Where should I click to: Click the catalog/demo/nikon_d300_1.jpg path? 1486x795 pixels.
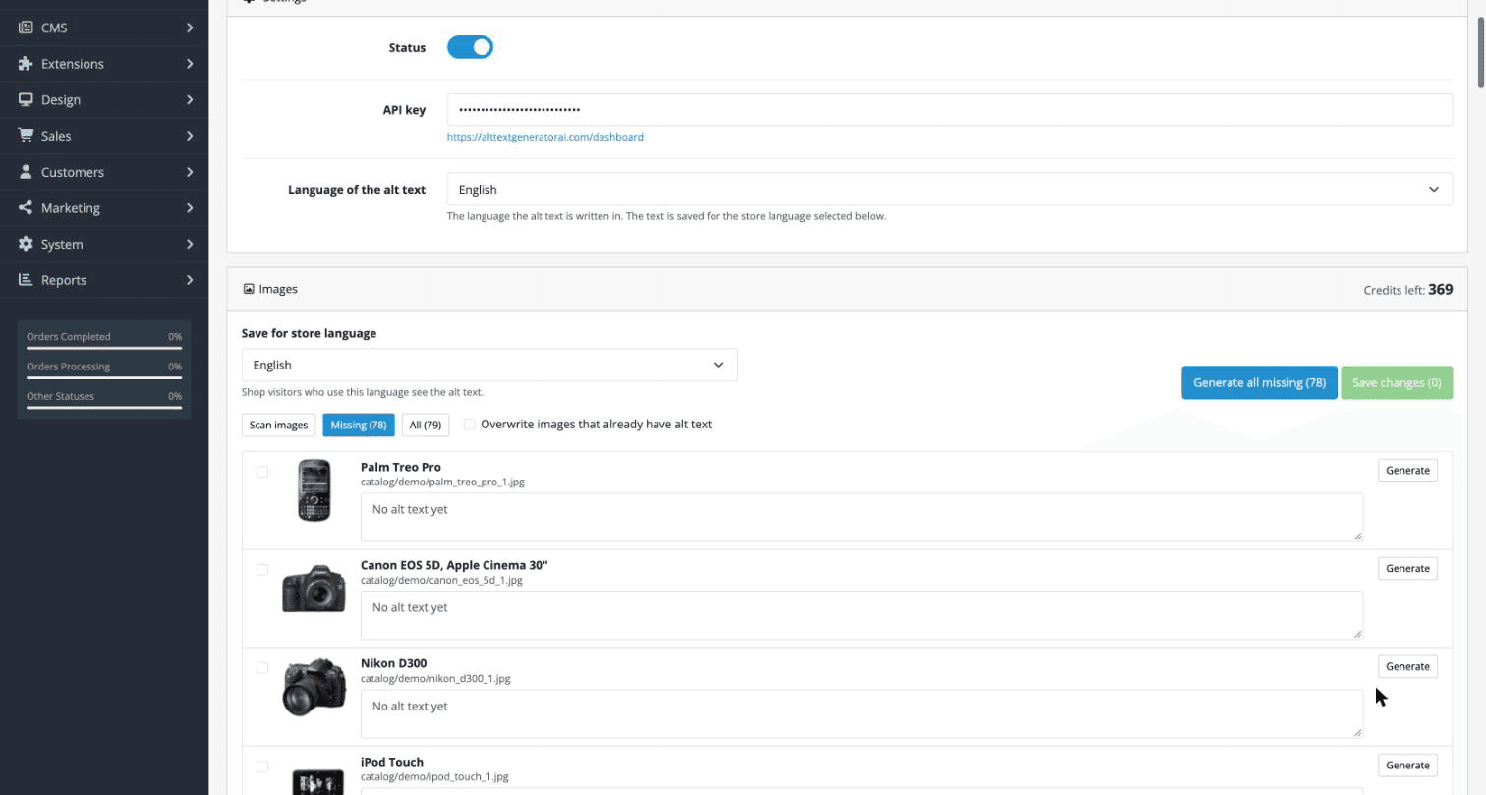435,679
